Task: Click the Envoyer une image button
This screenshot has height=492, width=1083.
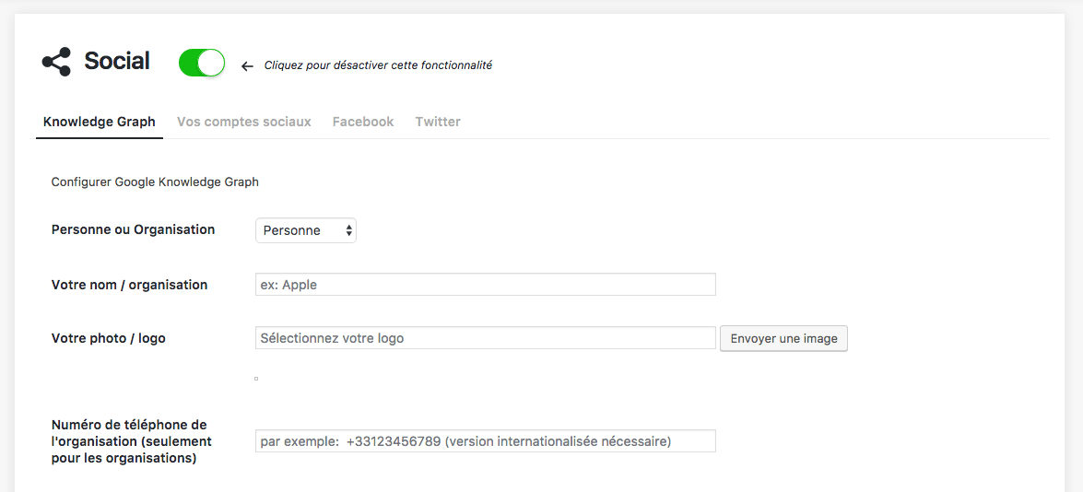Action: (x=784, y=339)
